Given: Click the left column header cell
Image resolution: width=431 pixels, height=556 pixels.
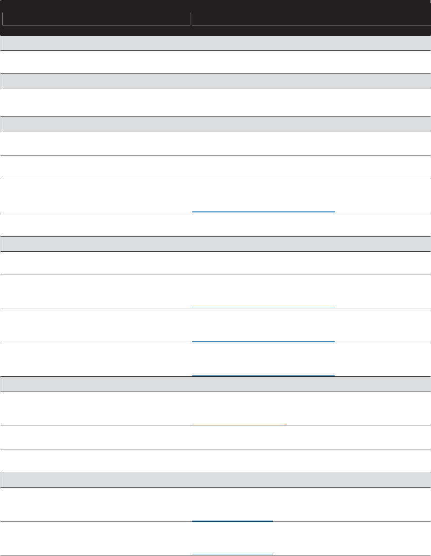Looking at the screenshot, I should click(x=96, y=19).
